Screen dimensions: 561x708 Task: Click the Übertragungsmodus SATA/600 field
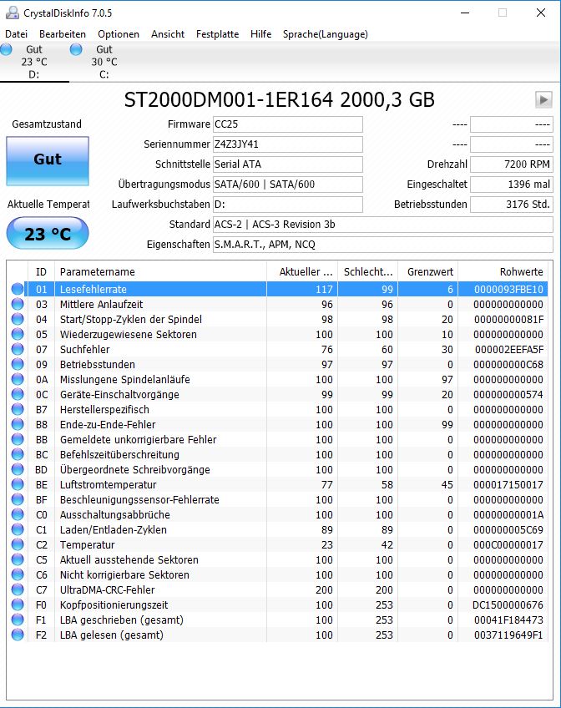287,185
